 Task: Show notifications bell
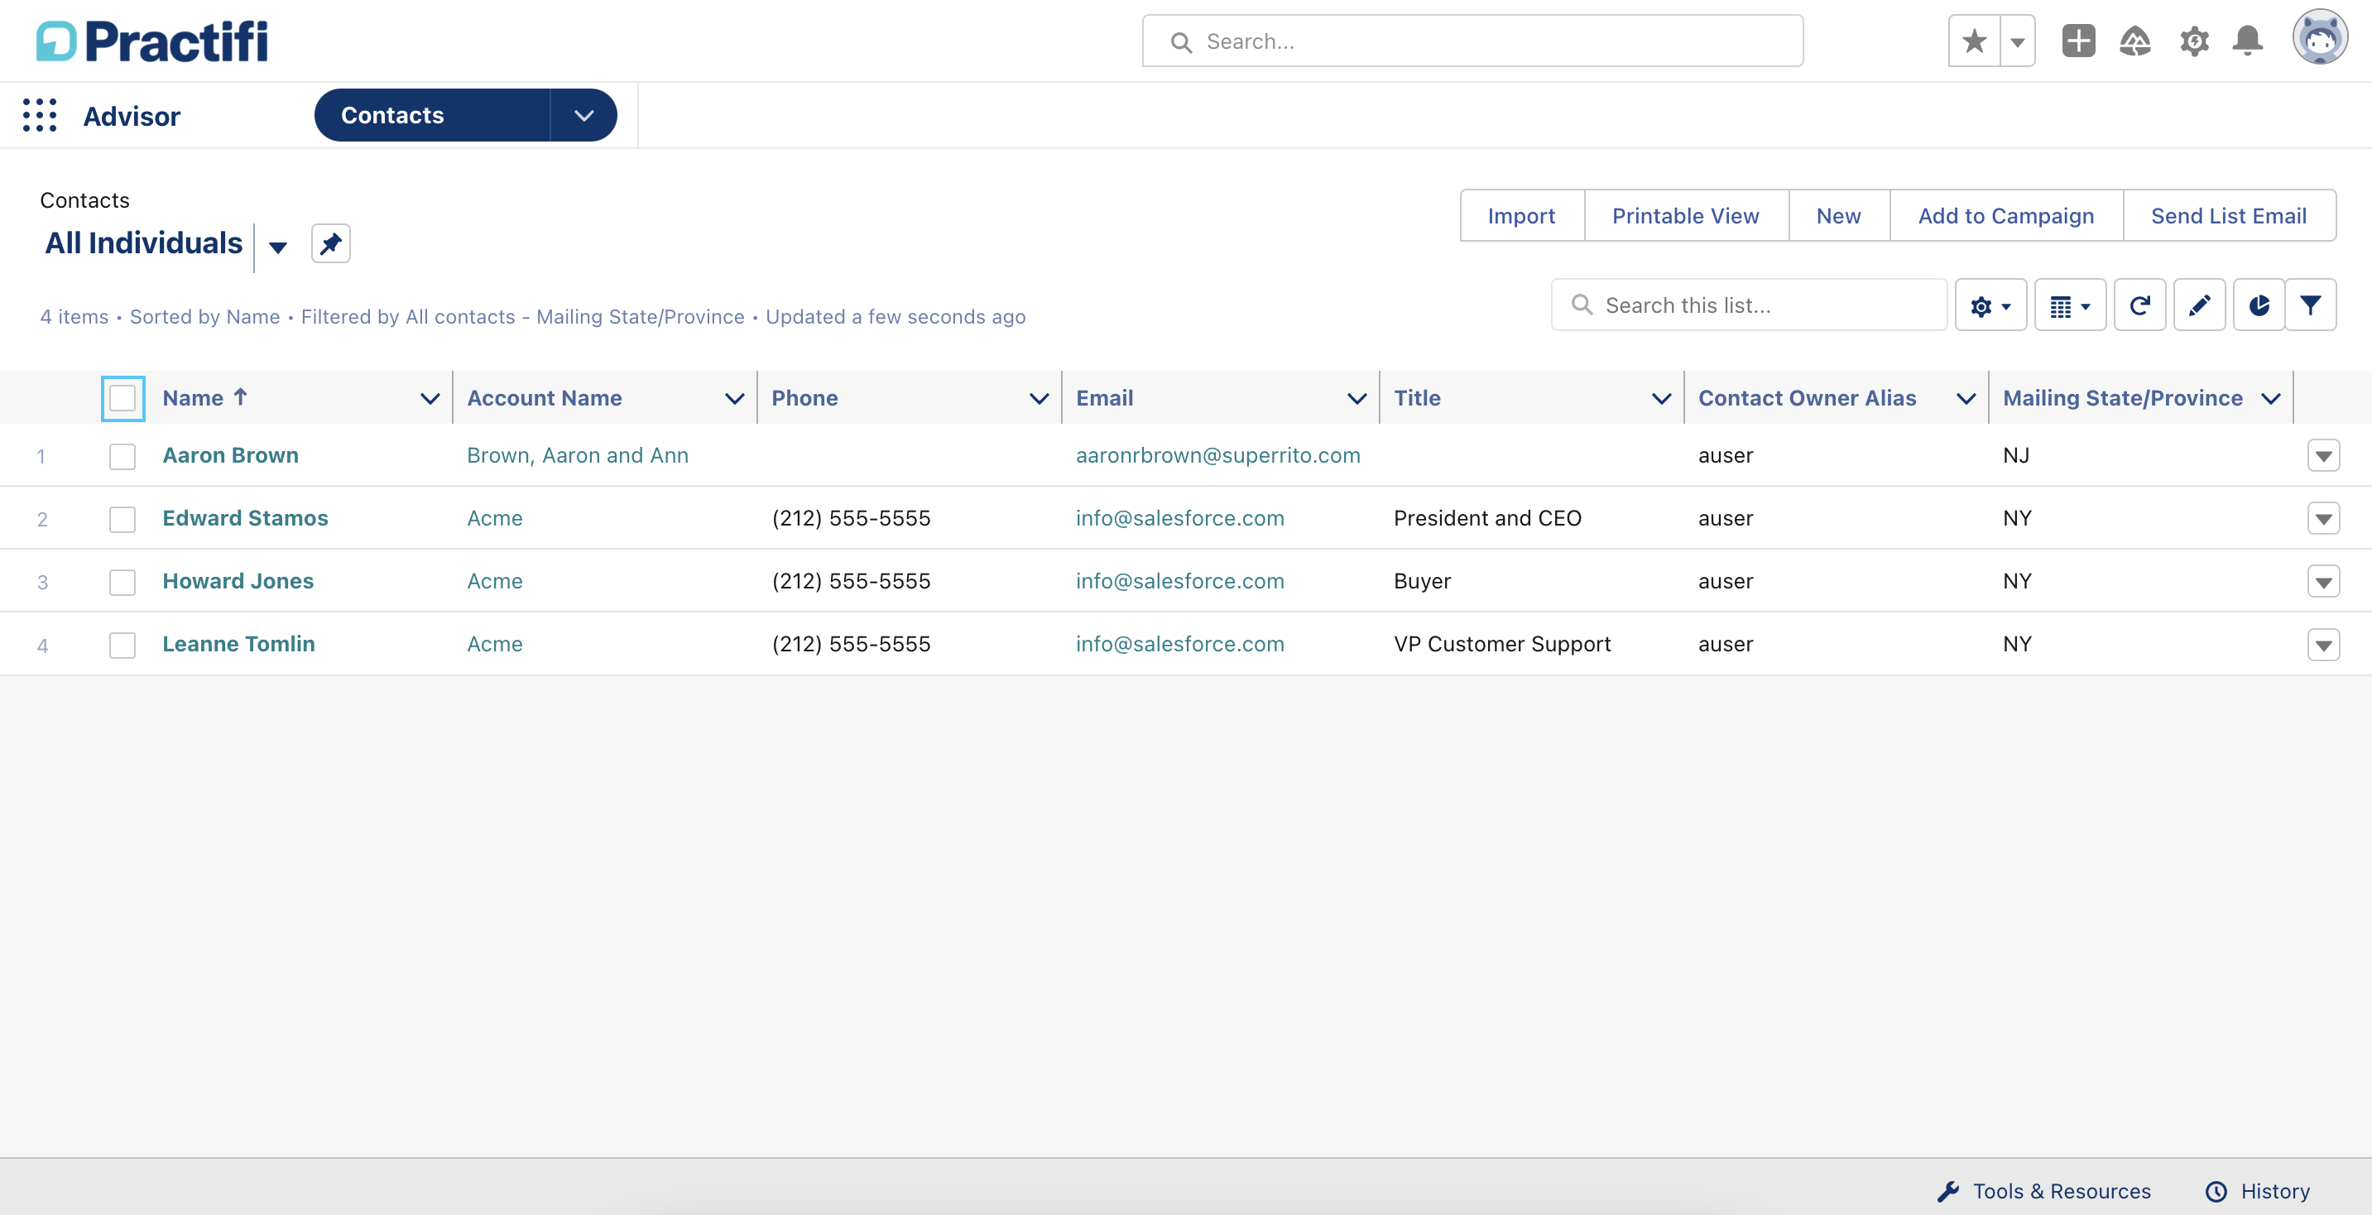(x=2248, y=41)
